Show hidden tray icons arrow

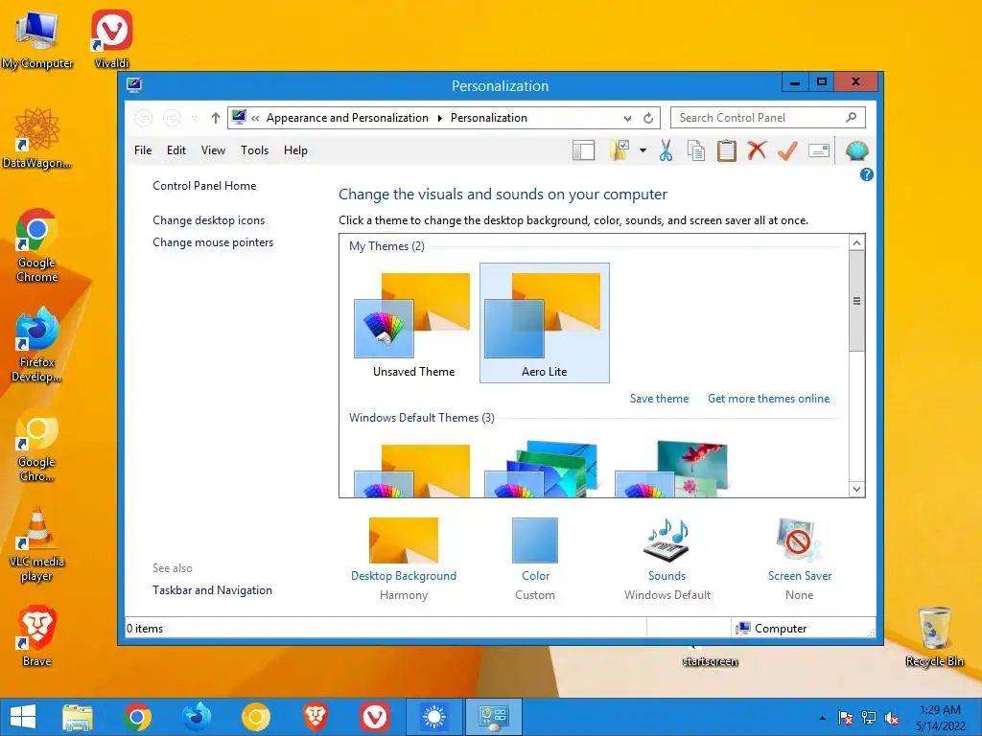click(822, 719)
